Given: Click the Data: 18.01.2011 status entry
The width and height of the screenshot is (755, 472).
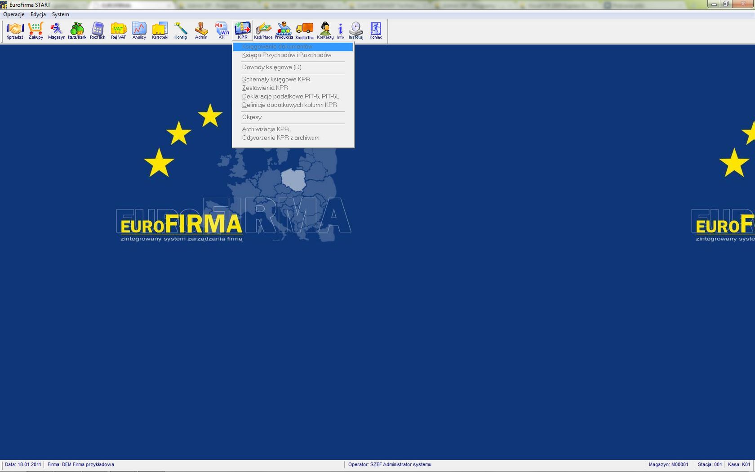Looking at the screenshot, I should click(23, 465).
